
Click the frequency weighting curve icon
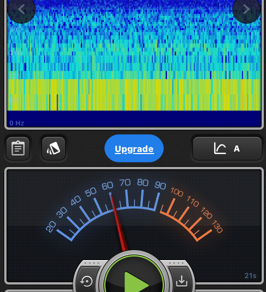220,148
